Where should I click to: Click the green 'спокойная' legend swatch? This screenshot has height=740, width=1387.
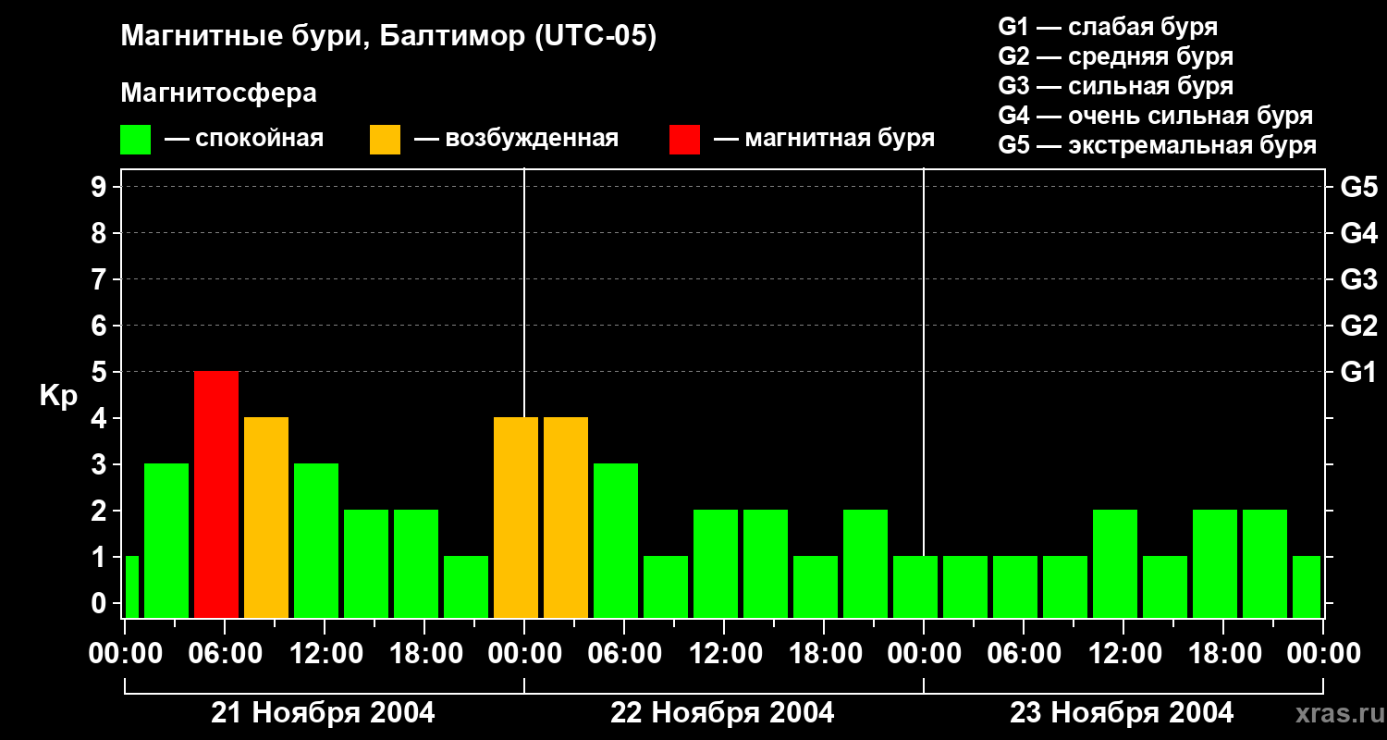[135, 140]
